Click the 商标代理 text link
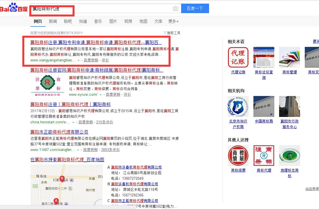This screenshot has width=319, height=209. (x=264, y=170)
